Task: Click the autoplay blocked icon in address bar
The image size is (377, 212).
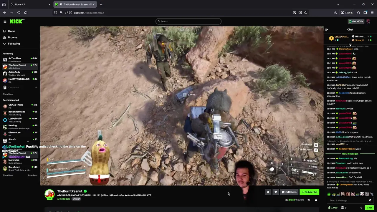Action: point(71,13)
